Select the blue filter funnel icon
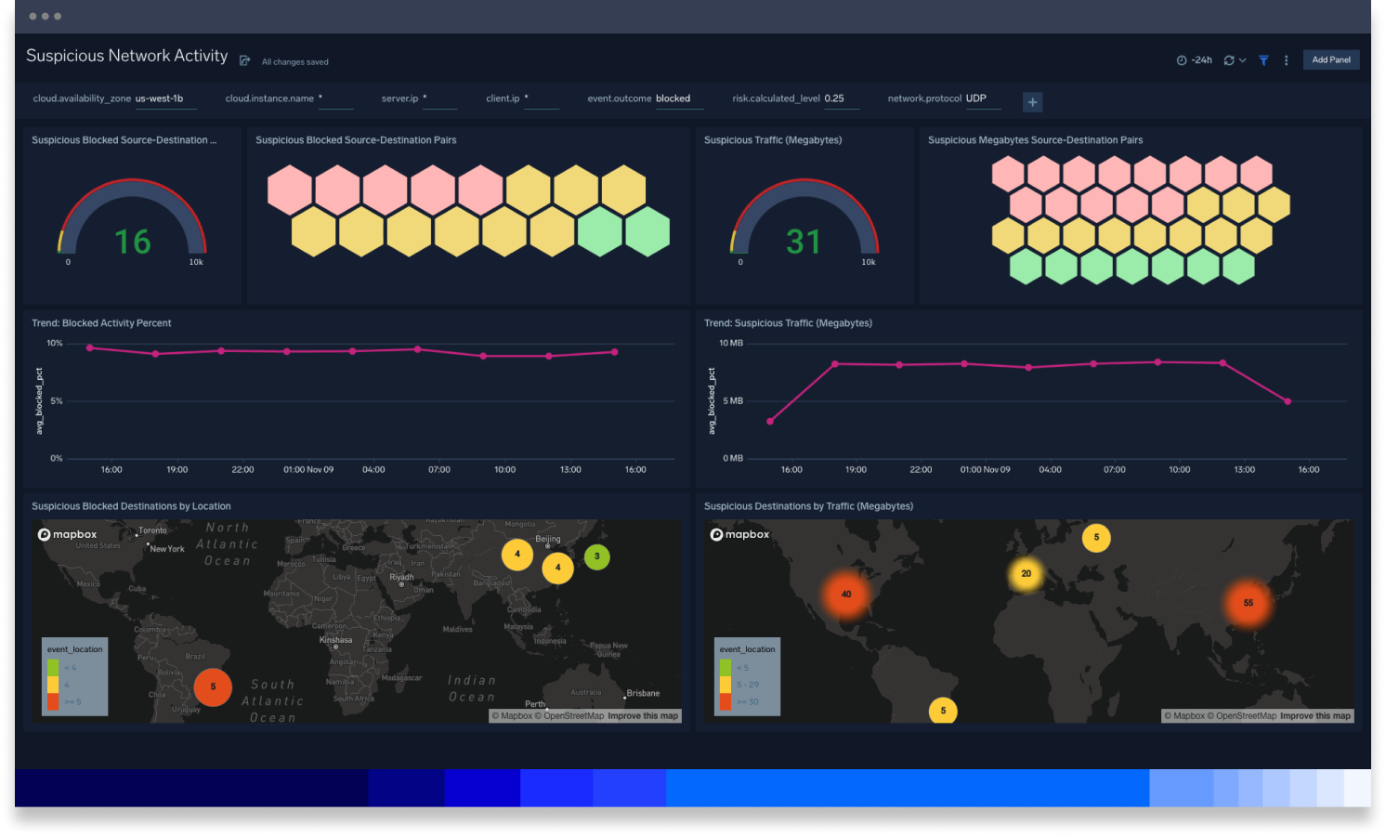This screenshot has width=1386, height=837. 1263,59
